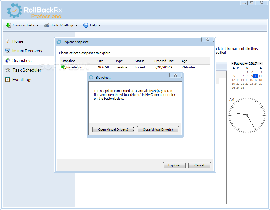Open Task Scheduler section
Screen dimensions: 270x210
pos(27,70)
